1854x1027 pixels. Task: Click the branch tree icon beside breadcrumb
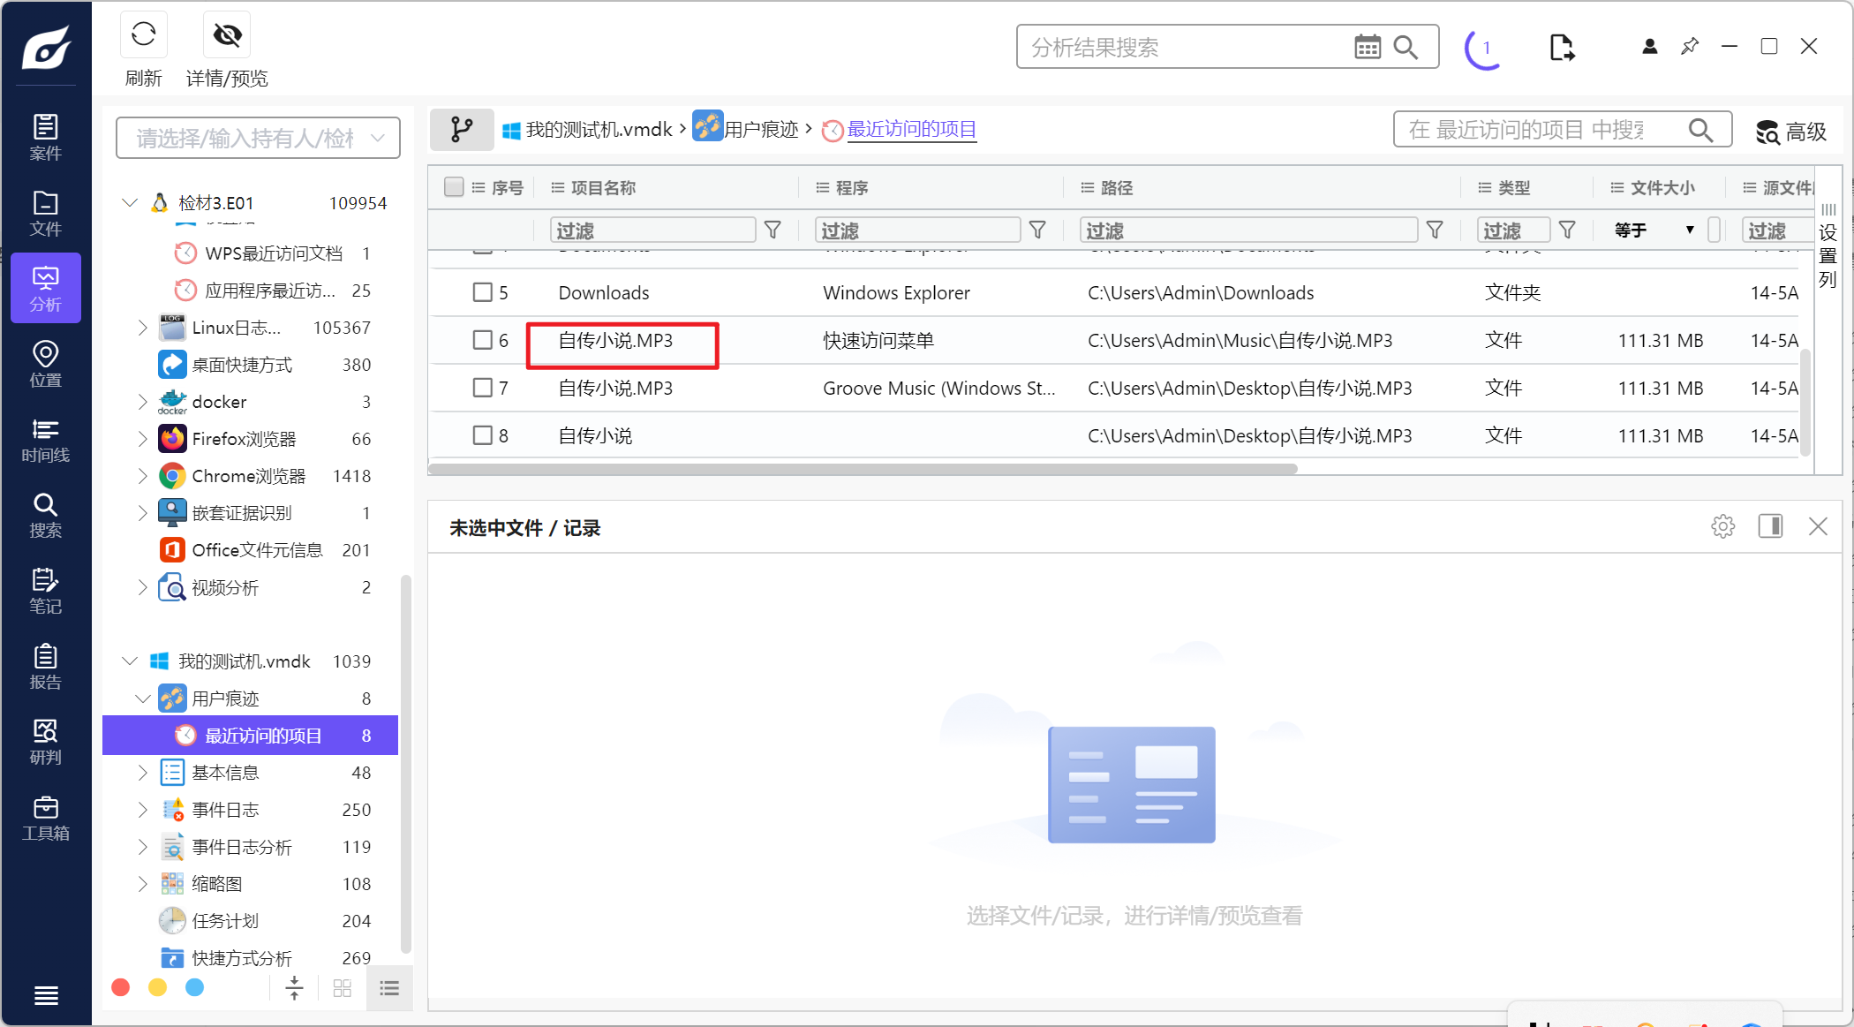tap(461, 130)
